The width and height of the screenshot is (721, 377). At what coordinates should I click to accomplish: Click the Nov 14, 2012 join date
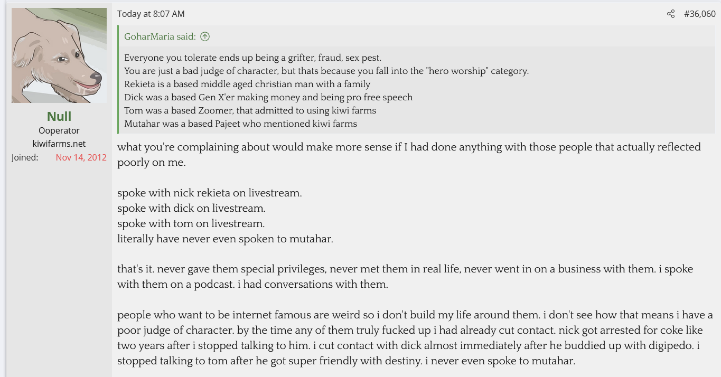tap(81, 157)
